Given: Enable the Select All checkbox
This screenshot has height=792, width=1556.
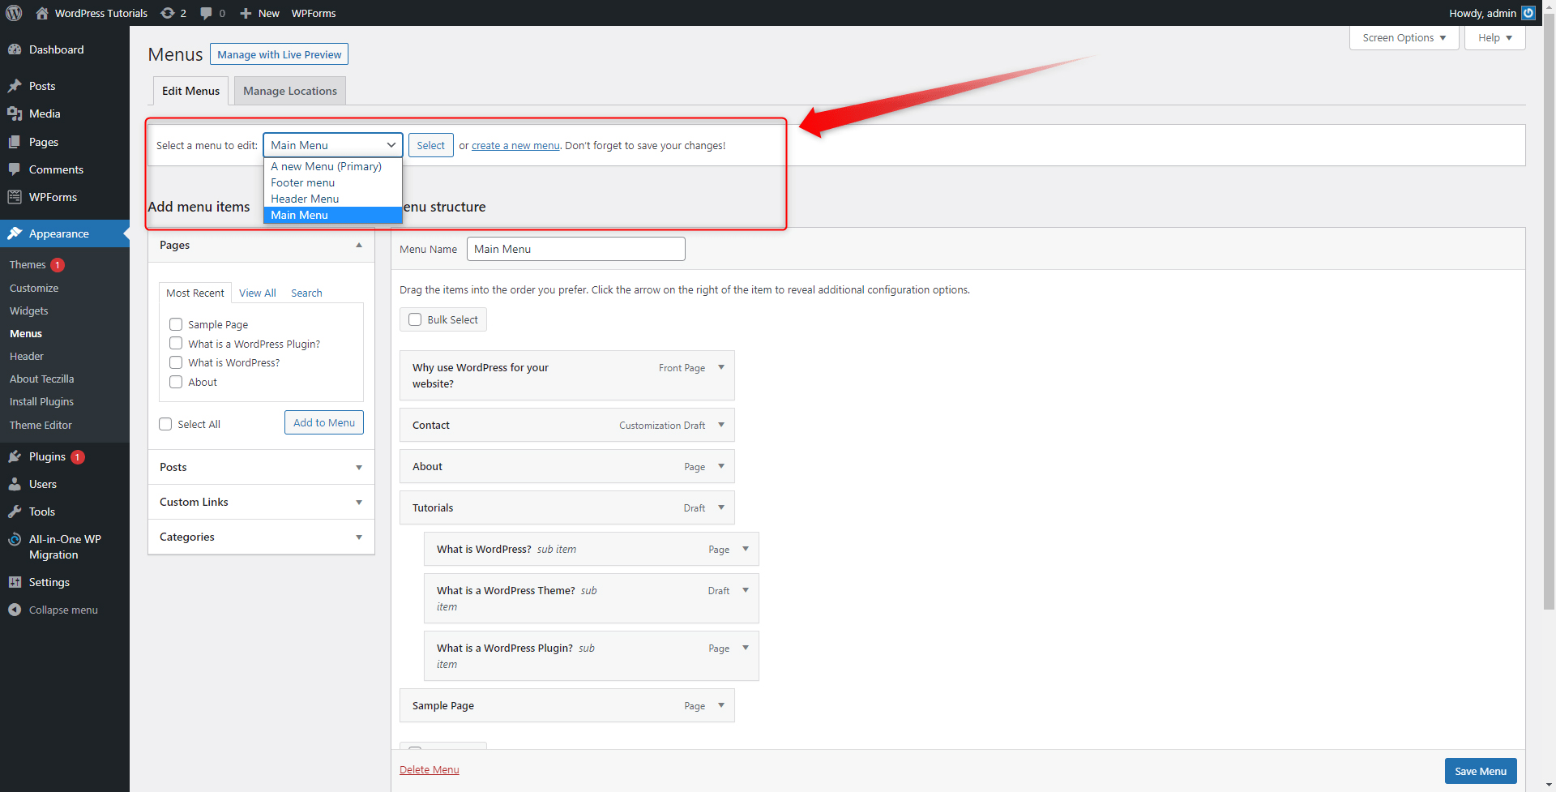Looking at the screenshot, I should [x=165, y=424].
